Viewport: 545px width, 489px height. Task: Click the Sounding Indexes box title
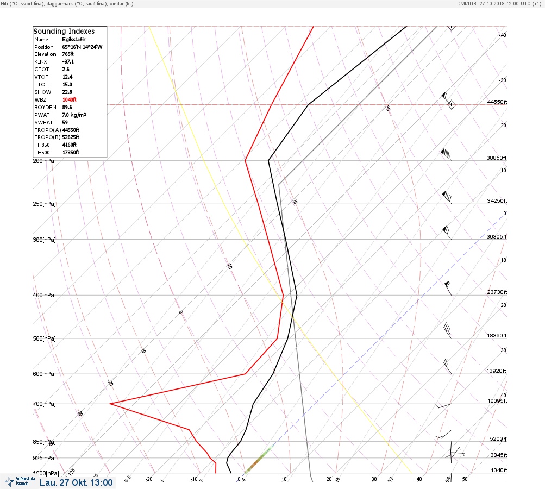64,31
